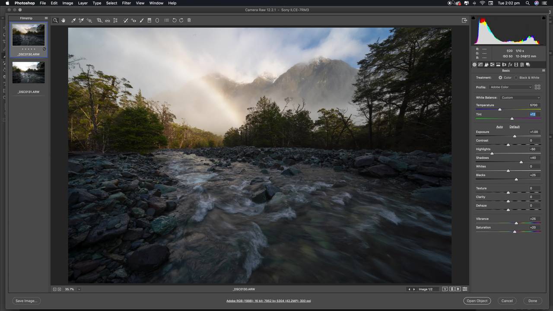Click the trash icon to mark for deletion
This screenshot has height=311, width=553.
pyautogui.click(x=189, y=20)
